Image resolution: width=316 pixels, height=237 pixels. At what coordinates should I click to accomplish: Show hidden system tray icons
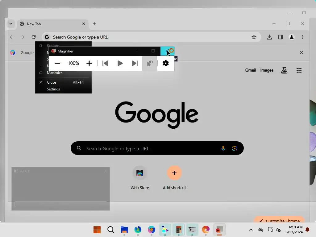[x=251, y=230]
